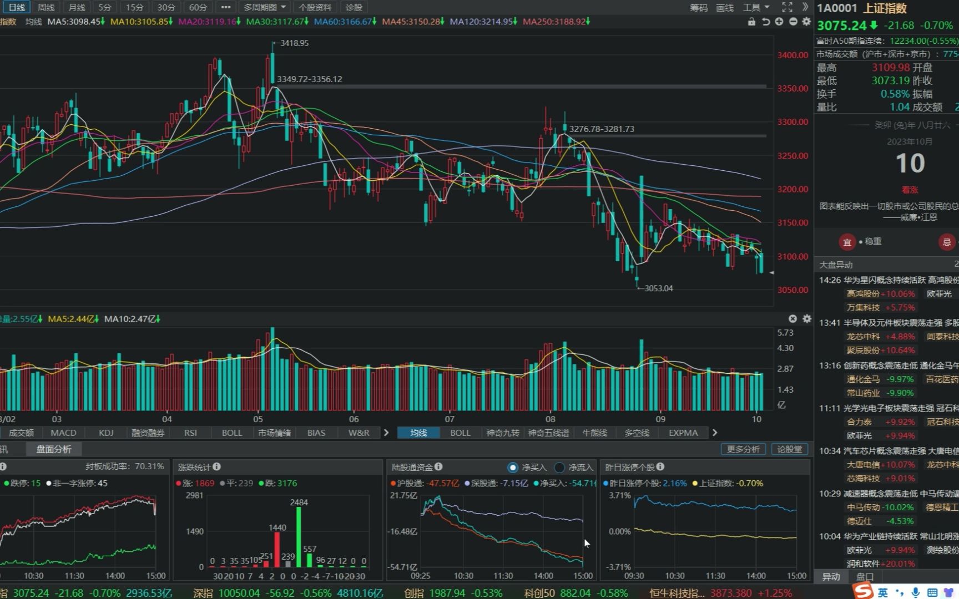
Task: Click 中马传动 -10.02% stock link
Action: [880, 507]
